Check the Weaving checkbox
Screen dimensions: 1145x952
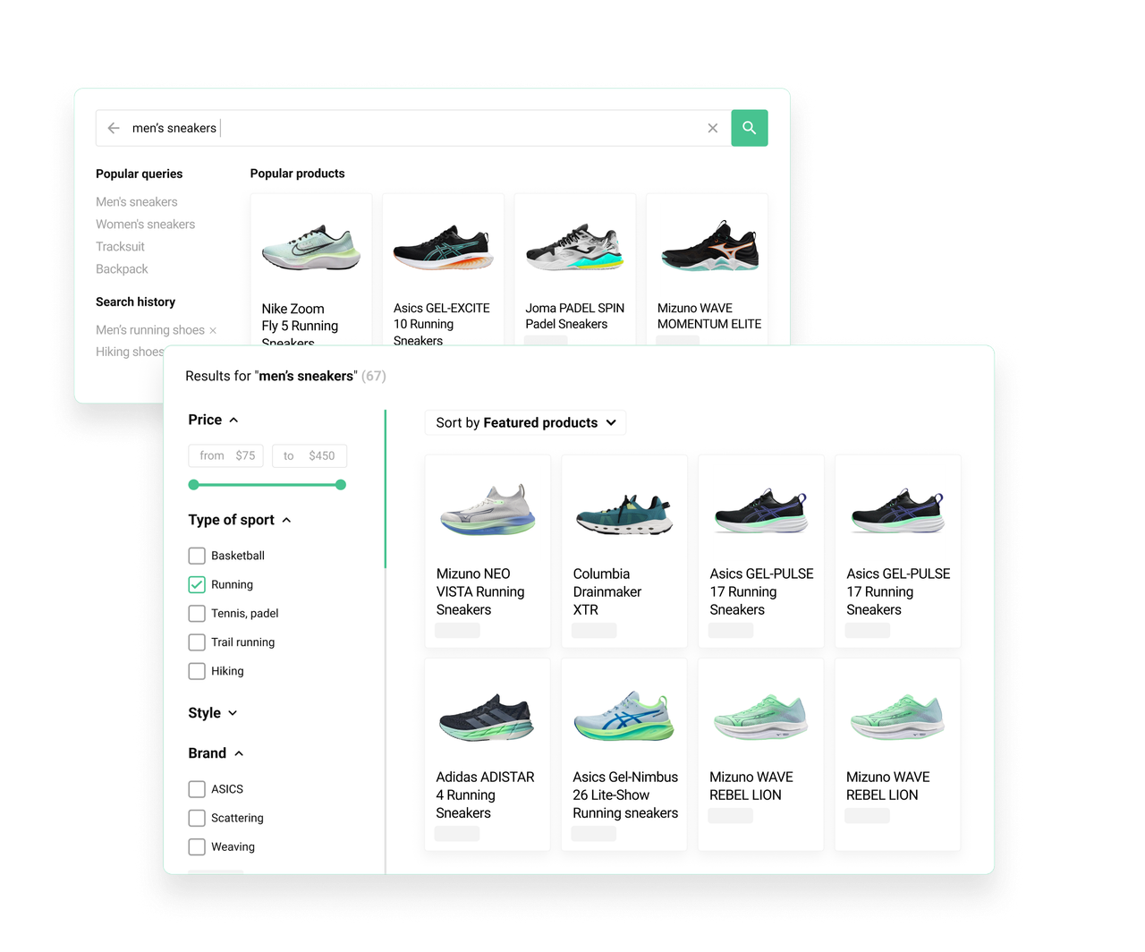(197, 846)
